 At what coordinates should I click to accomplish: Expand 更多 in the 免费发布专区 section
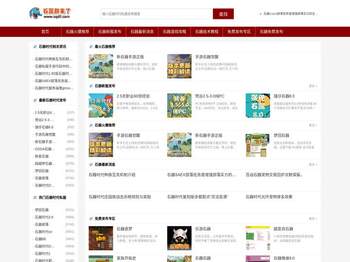(x=313, y=218)
